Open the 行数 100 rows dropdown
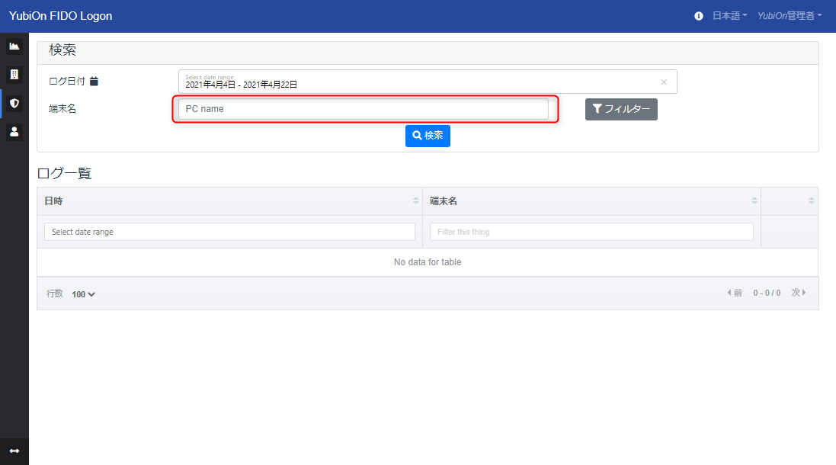Viewport: 836px width, 465px height. 83,294
